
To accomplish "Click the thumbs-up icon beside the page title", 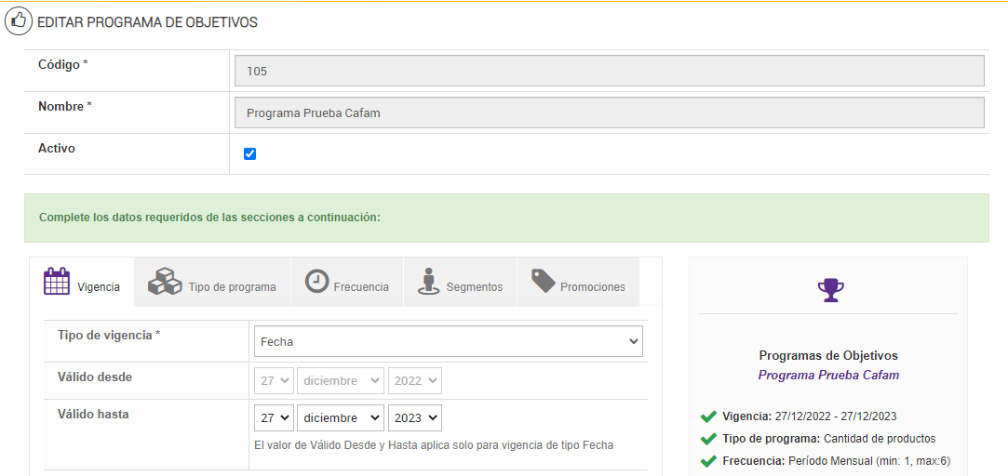I will (x=20, y=21).
